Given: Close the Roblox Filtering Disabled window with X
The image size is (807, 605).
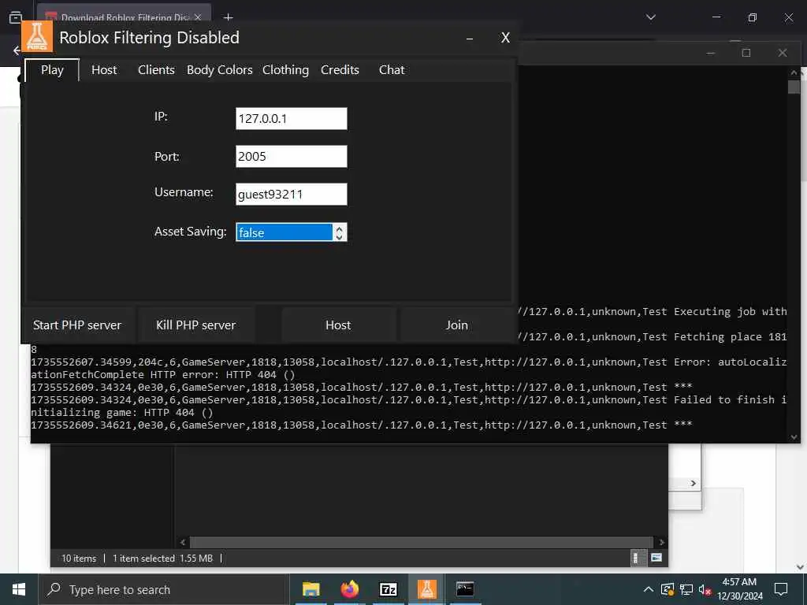Looking at the screenshot, I should coord(505,38).
